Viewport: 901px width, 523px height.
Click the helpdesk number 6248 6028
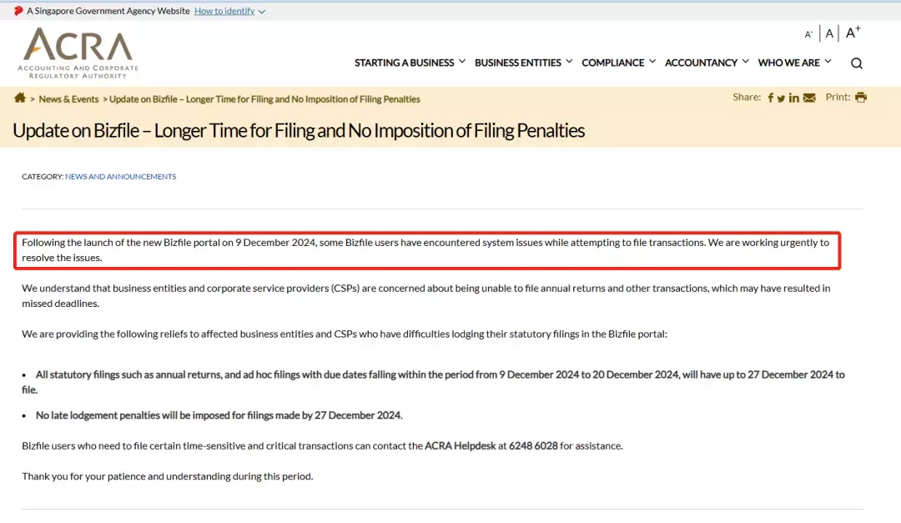(x=532, y=445)
